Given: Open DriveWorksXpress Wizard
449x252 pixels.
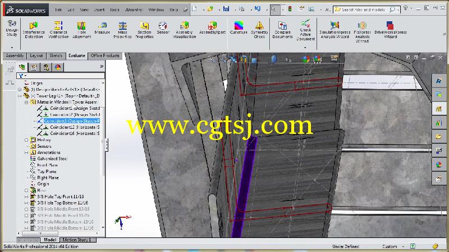Looking at the screenshot, I should [x=390, y=30].
